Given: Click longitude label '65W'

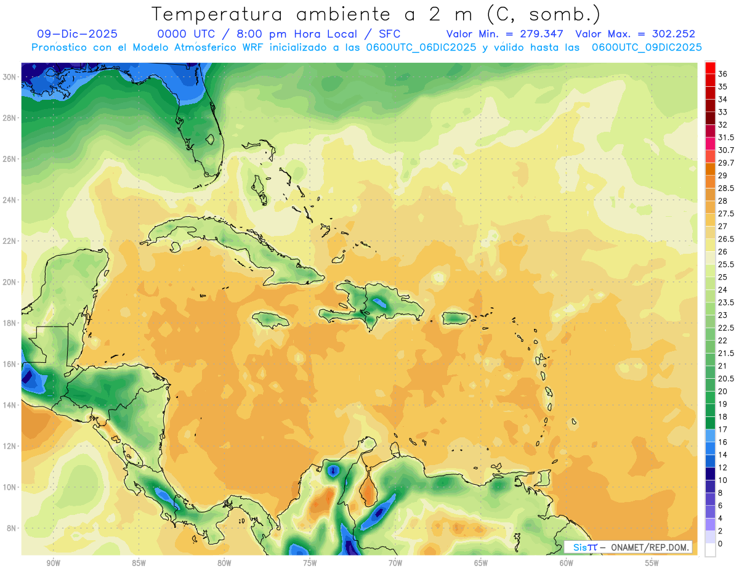Looking at the screenshot, I should click(481, 564).
